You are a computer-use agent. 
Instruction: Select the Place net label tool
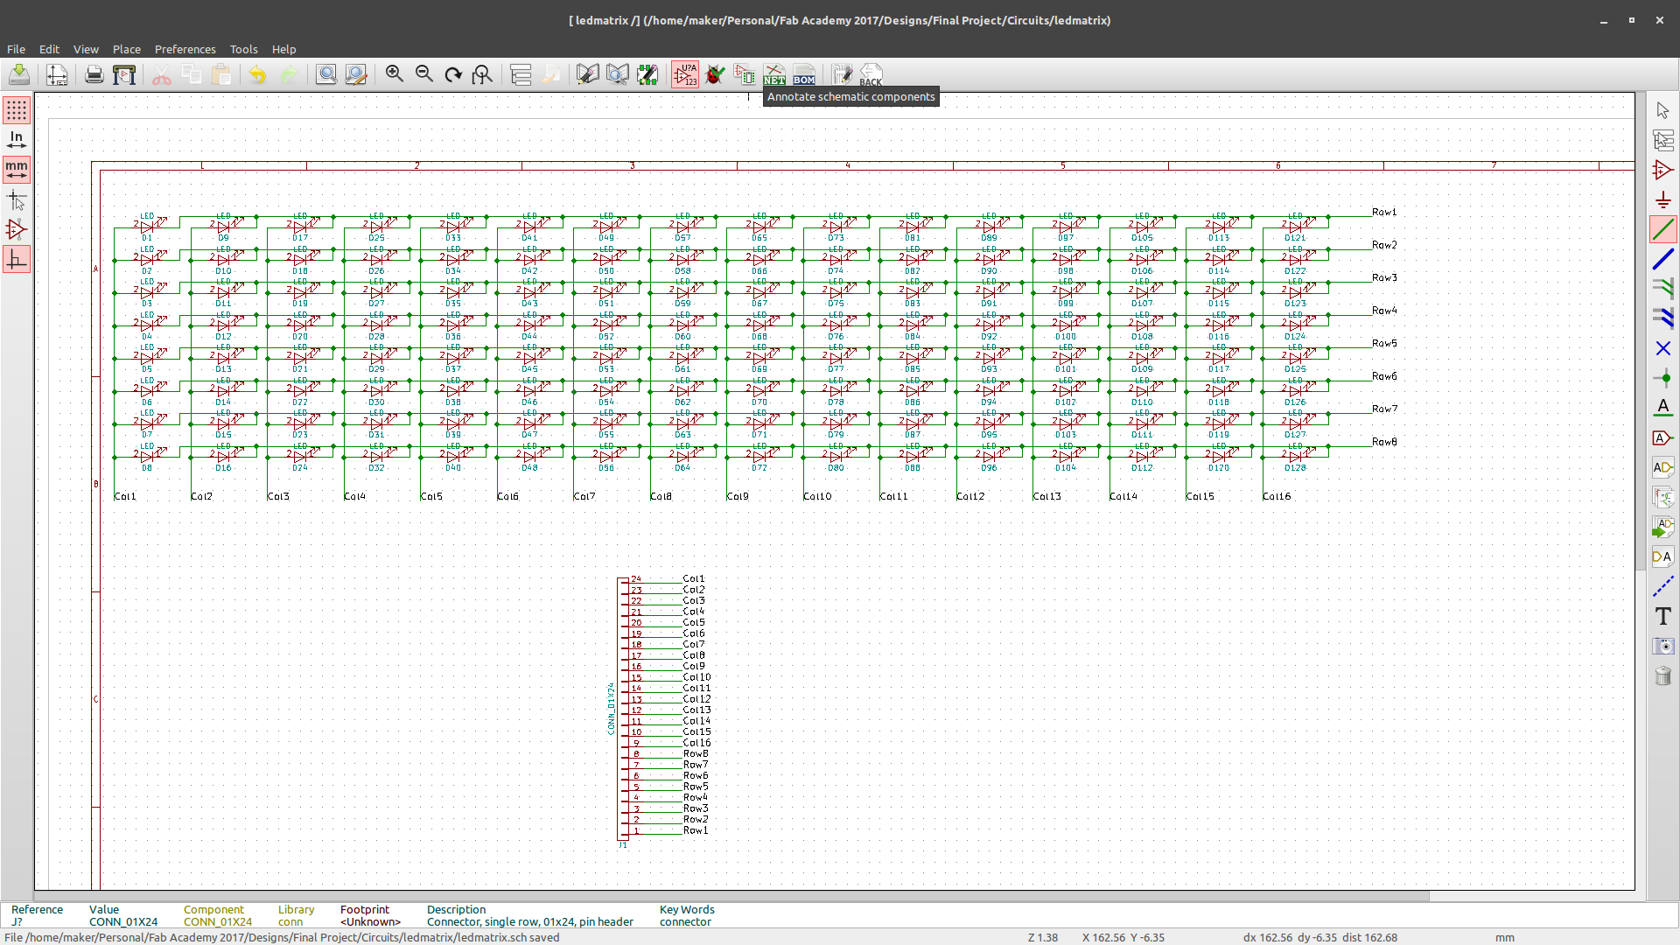click(1663, 408)
